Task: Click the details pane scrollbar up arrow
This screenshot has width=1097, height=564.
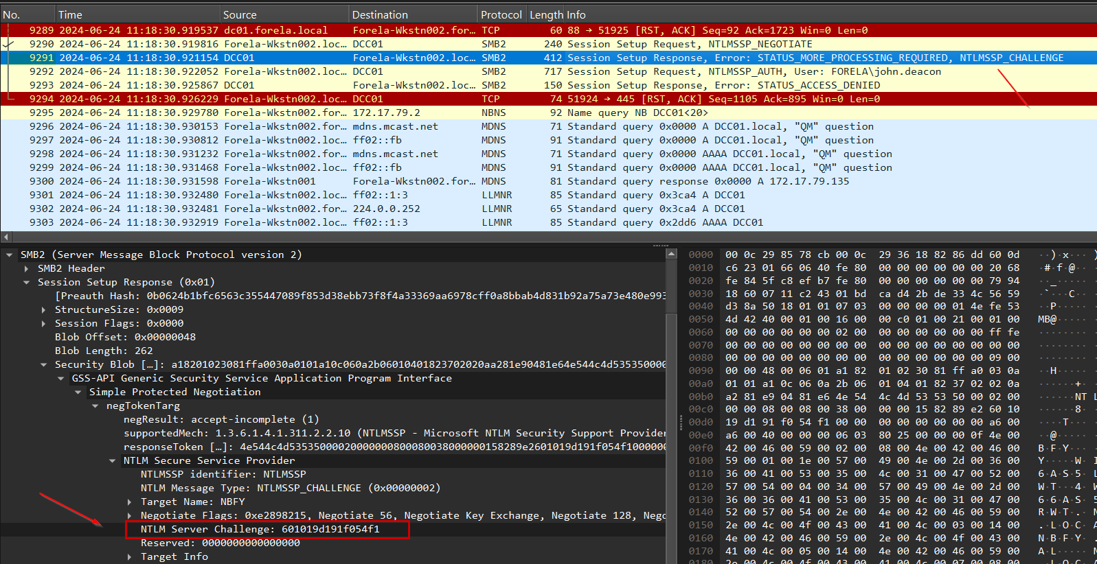Action: [671, 255]
